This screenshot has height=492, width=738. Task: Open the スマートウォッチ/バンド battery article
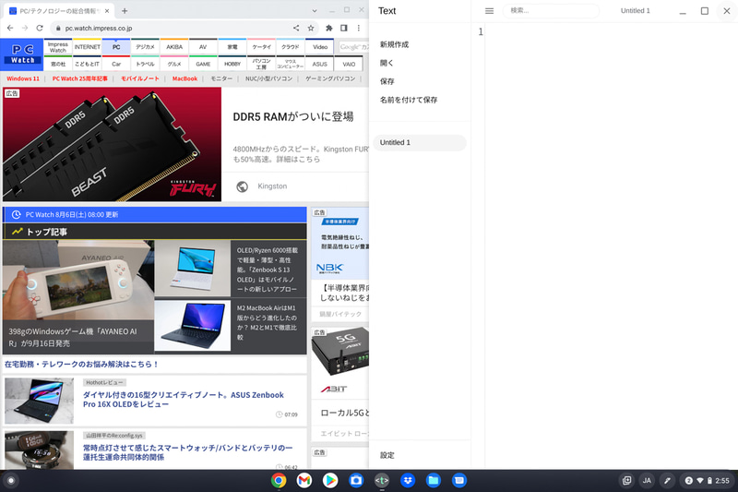(188, 452)
